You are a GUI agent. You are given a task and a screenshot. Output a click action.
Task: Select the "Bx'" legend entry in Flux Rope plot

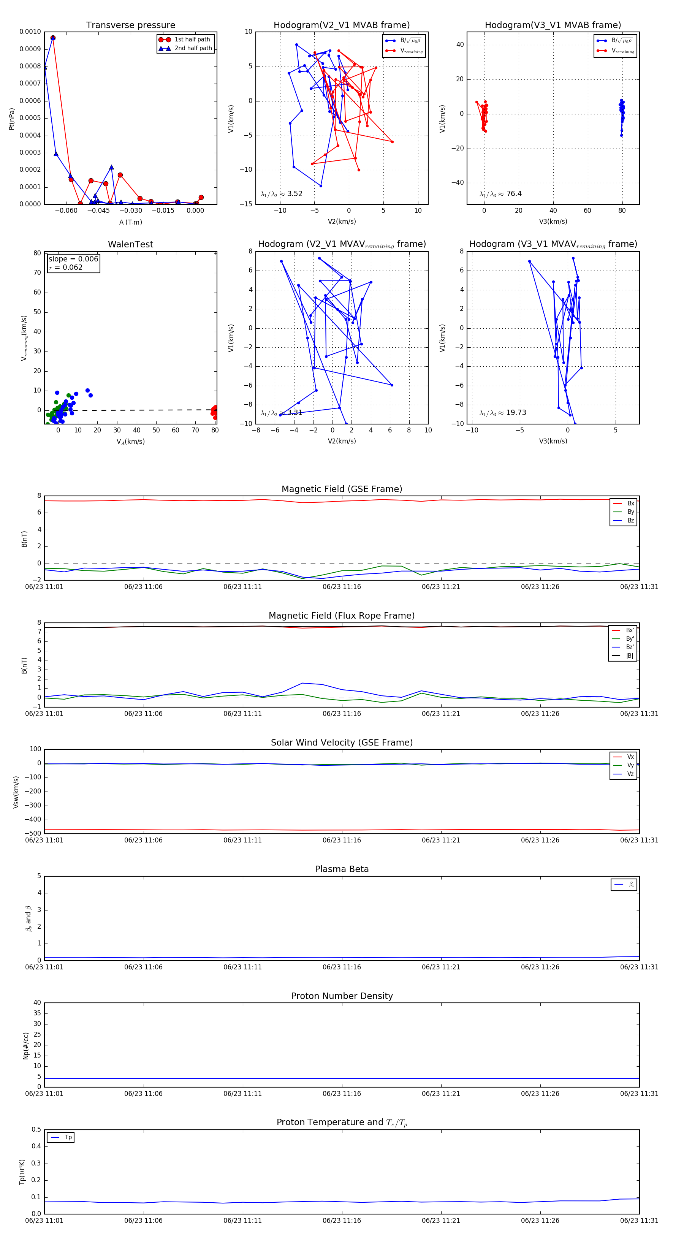(623, 630)
